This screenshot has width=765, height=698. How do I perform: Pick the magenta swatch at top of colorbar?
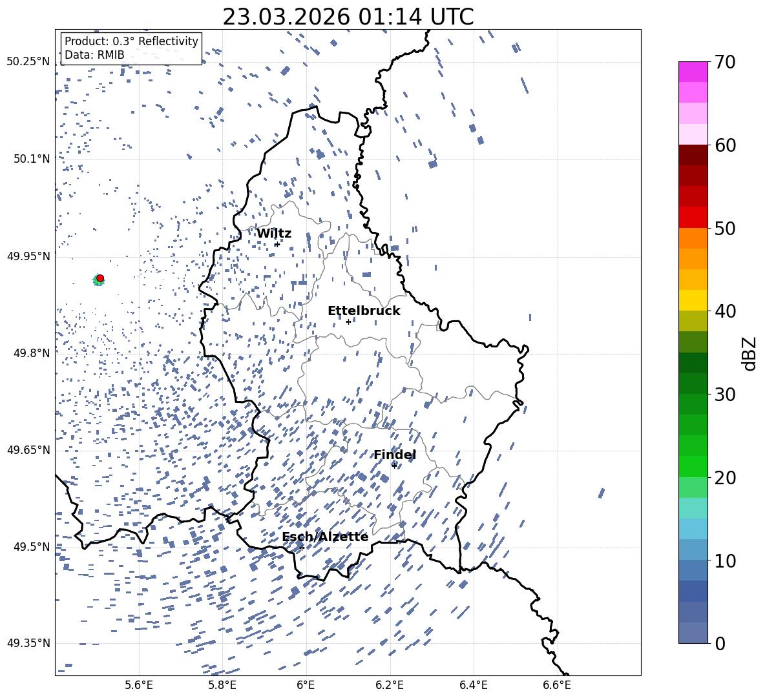[693, 72]
